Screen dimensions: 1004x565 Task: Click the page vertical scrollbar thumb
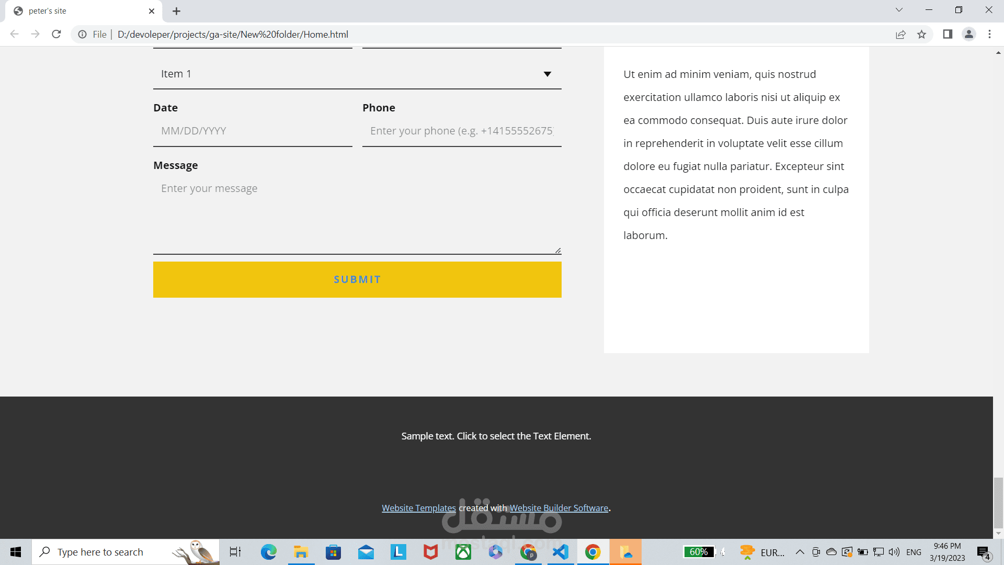pos(998,503)
